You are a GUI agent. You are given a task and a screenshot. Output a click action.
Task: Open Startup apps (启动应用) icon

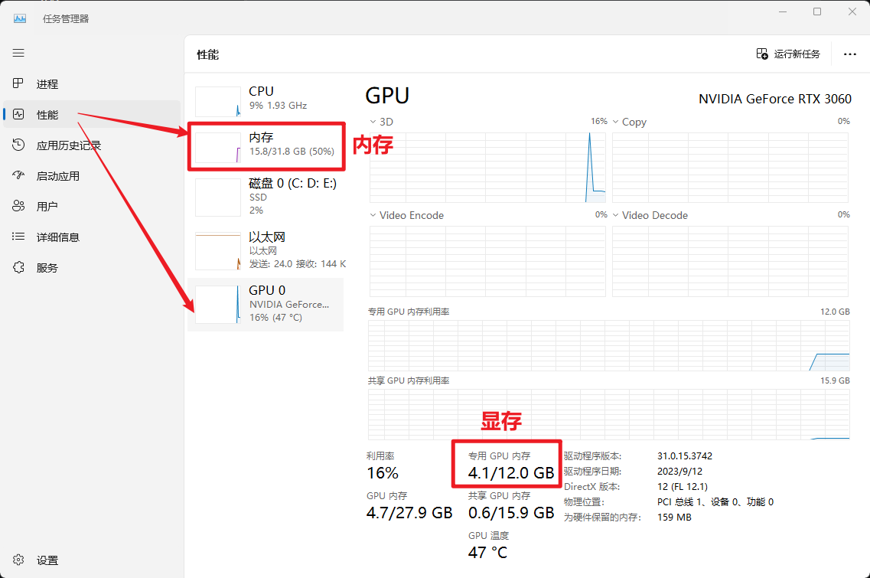[x=18, y=175]
